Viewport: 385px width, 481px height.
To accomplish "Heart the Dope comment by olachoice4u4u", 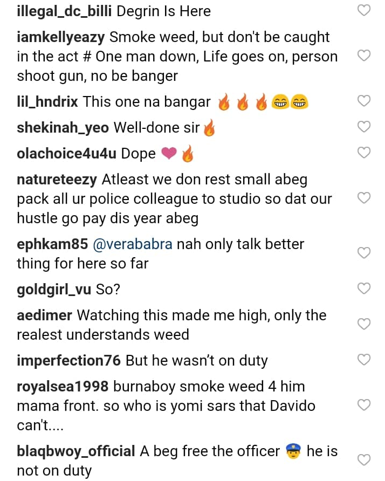I will pos(365,153).
